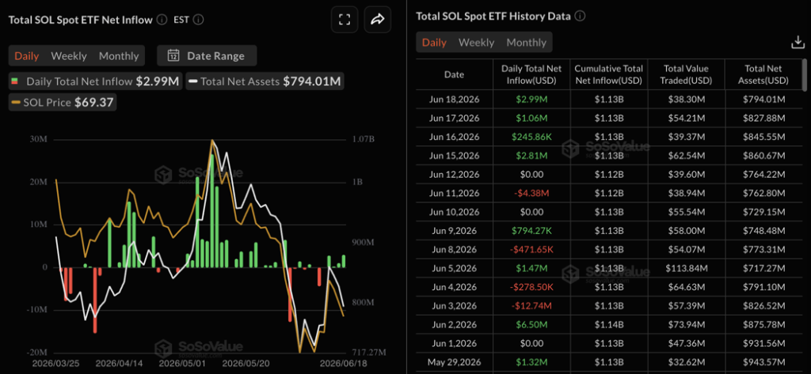Select Daily tab in History Data

435,43
